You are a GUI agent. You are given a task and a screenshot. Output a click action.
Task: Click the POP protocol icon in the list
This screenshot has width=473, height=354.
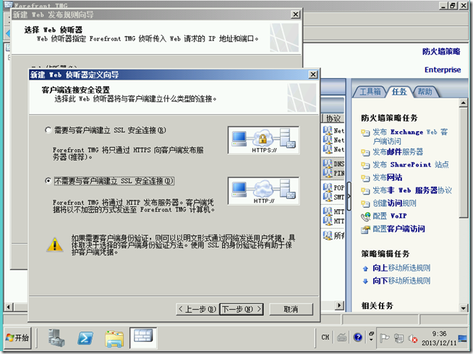tap(328, 187)
